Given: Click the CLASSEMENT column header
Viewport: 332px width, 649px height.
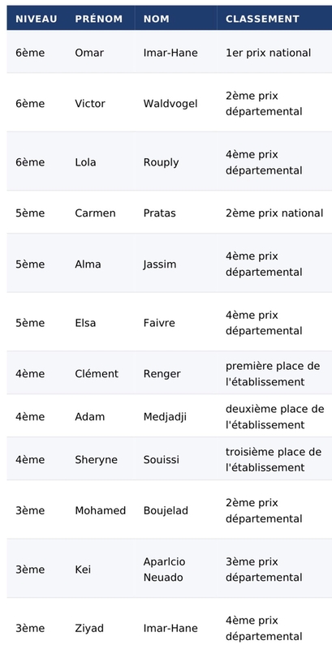Looking at the screenshot, I should click(x=262, y=19).
